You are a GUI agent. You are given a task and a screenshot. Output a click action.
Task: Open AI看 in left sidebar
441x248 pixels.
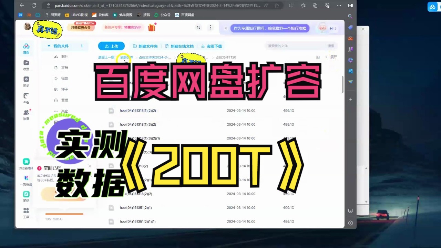click(26, 98)
